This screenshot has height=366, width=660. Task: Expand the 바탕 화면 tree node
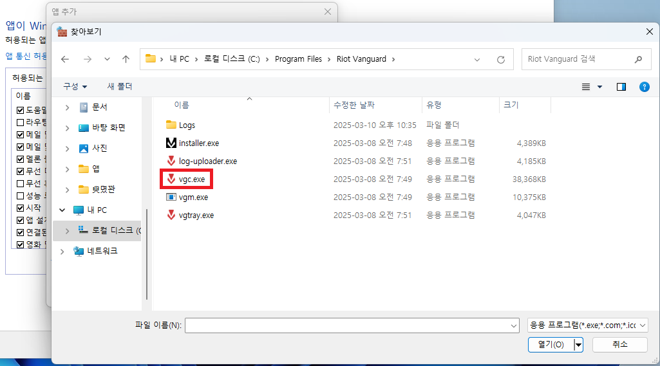[68, 128]
